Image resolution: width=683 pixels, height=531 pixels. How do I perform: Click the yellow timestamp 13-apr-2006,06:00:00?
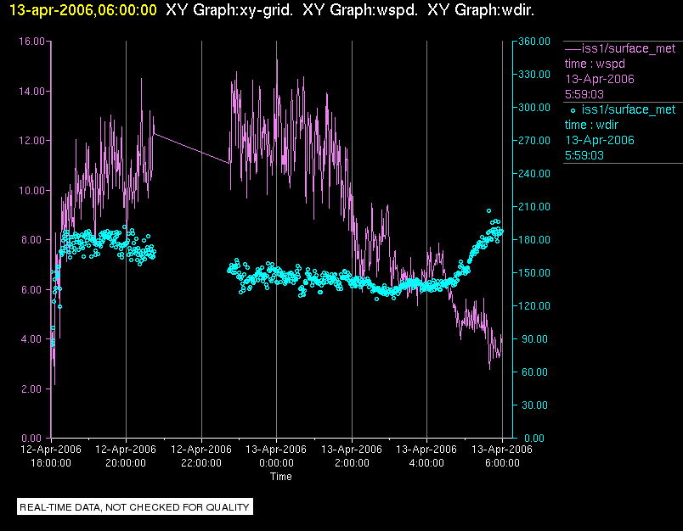point(82,10)
